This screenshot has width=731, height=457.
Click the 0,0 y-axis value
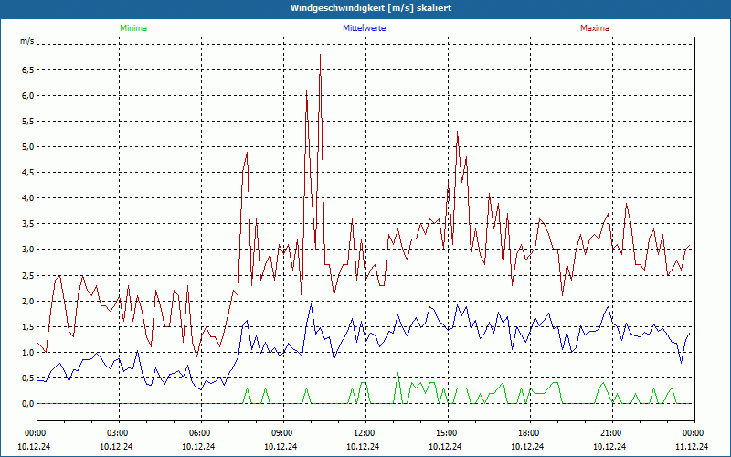27,404
